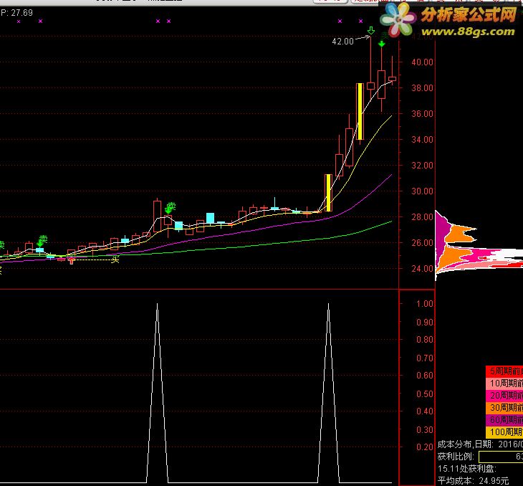The image size is (523, 486).
Task: Click the last red candle beside the 38.00 level
Action: pyautogui.click(x=393, y=79)
